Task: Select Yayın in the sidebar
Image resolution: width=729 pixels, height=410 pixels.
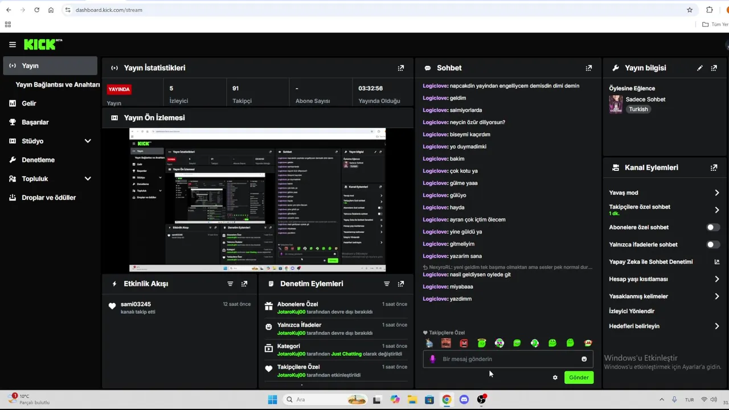Action: pos(50,65)
